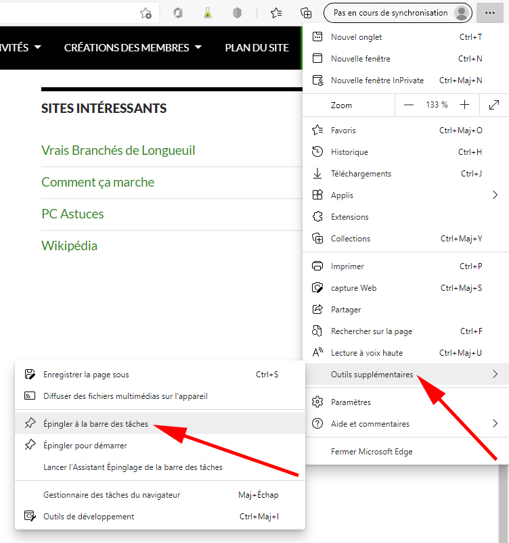
Task: Click the Office extension icon in toolbar
Action: point(178,13)
